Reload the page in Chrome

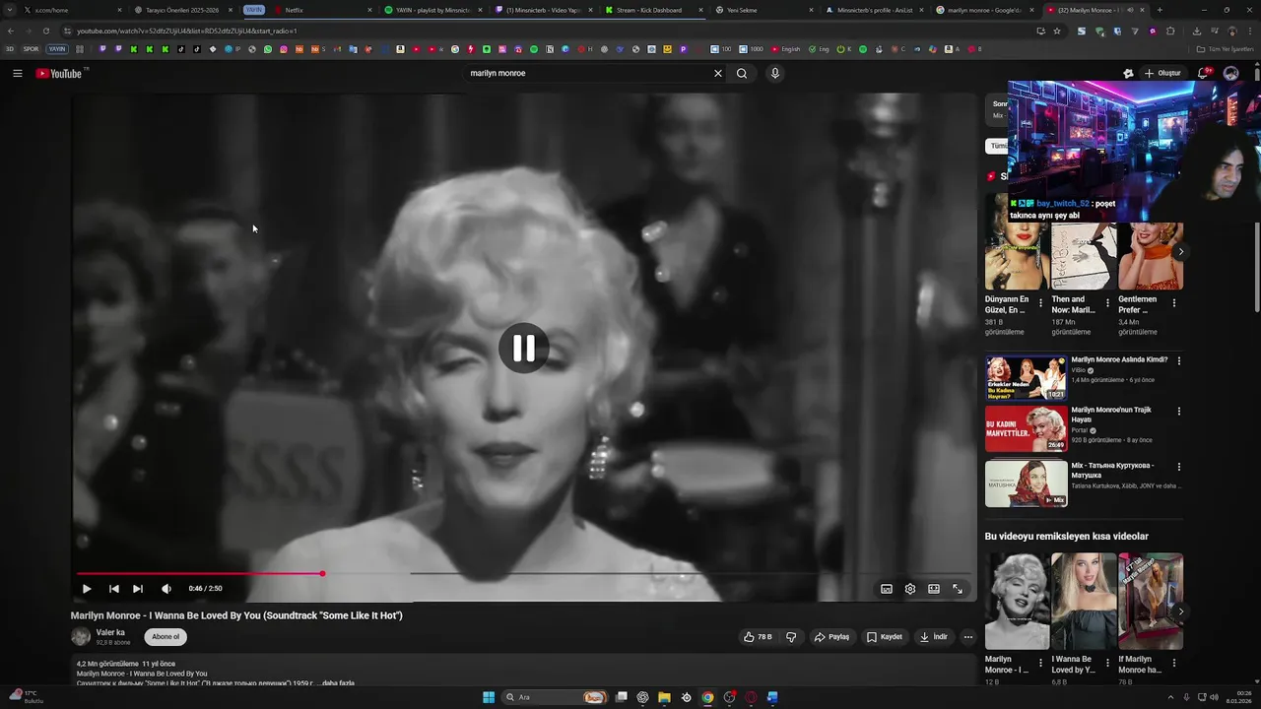point(45,31)
